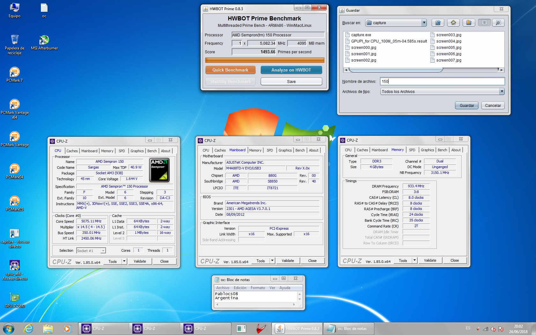Click Save in HWBOT Prime window

point(291,81)
